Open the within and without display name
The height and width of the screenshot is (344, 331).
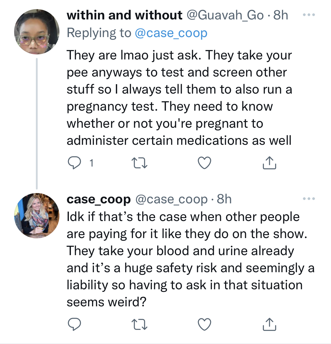124,15
